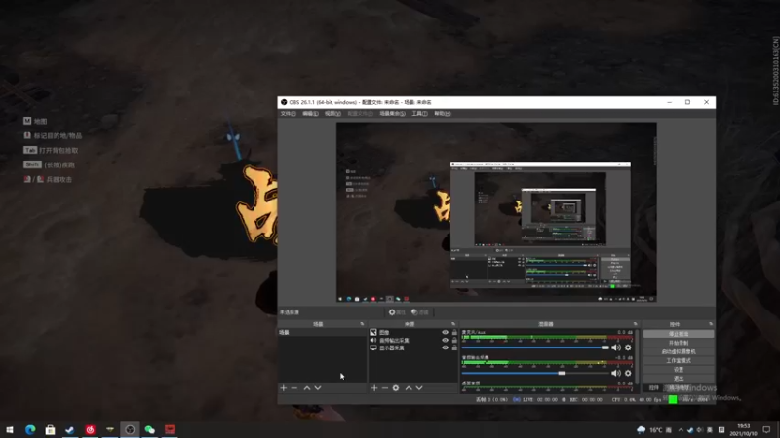780x438 pixels.
Task: Open the taskbar clock and date
Action: 743,429
